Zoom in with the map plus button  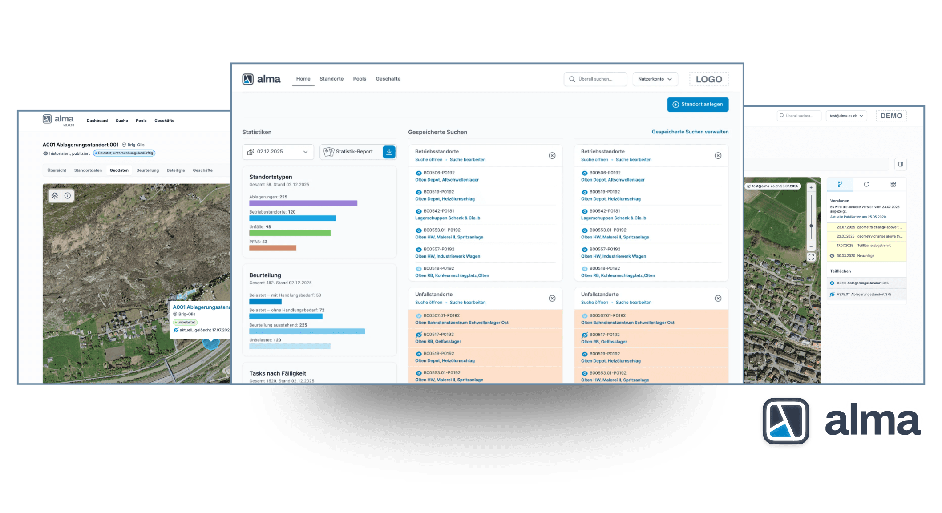click(811, 188)
